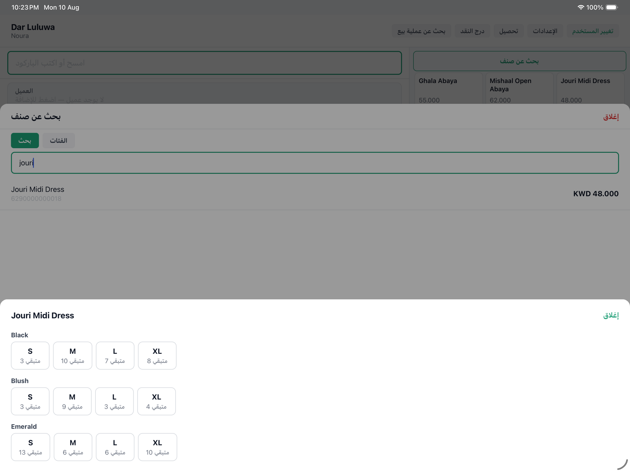Screen dimensions: 630x472
Task: Choose Blush size XL variant
Action: (x=157, y=401)
